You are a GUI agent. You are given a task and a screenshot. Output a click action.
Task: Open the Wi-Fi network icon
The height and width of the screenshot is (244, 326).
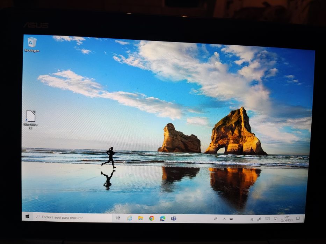point(252,219)
